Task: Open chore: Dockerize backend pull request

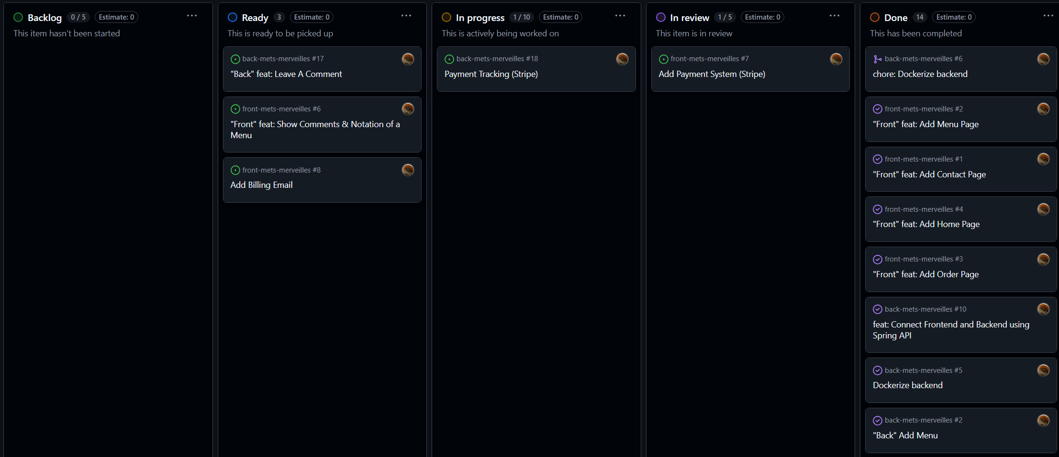Action: coord(920,74)
